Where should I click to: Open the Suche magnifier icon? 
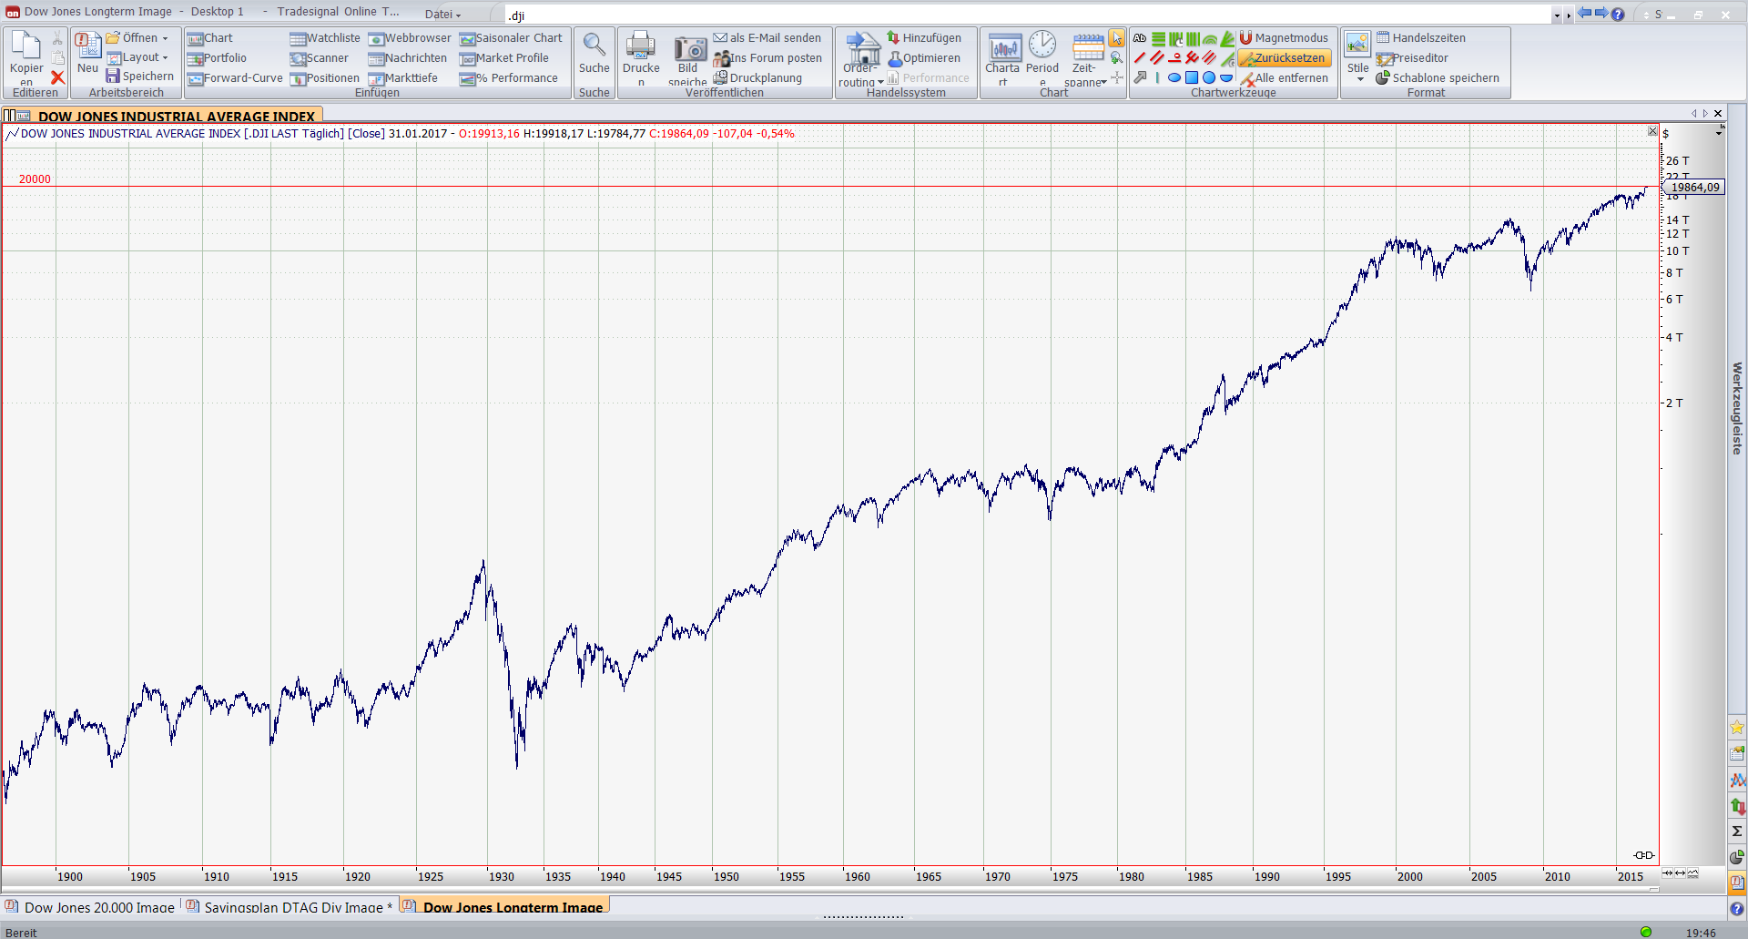[594, 47]
